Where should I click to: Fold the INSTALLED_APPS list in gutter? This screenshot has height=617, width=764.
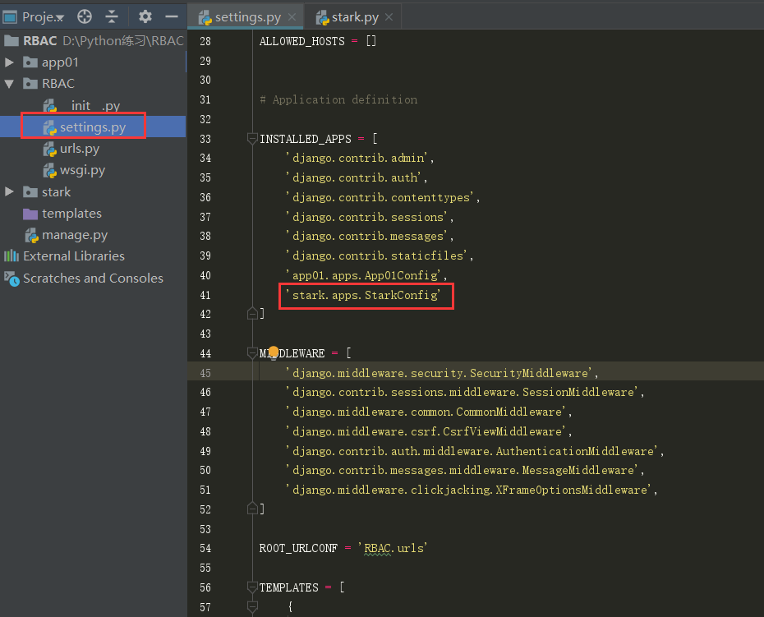click(253, 139)
